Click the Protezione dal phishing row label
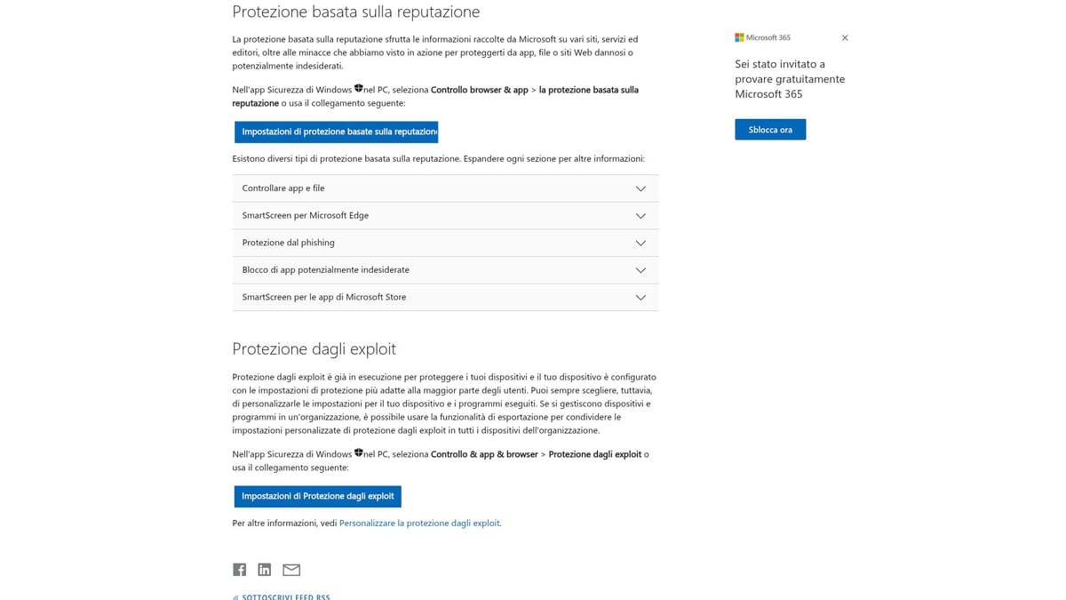Image resolution: width=1066 pixels, height=600 pixels. [288, 243]
